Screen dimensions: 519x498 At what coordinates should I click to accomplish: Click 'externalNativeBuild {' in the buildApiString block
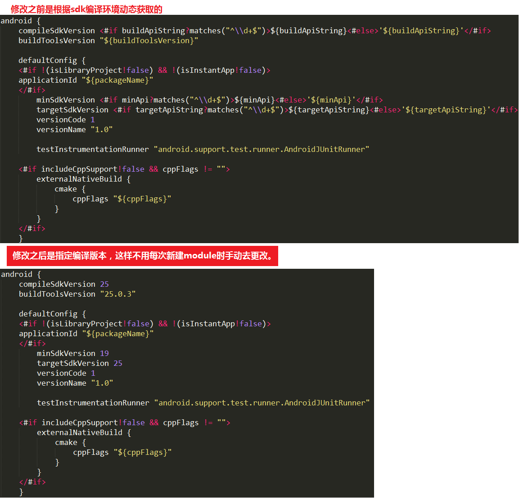[x=83, y=179]
